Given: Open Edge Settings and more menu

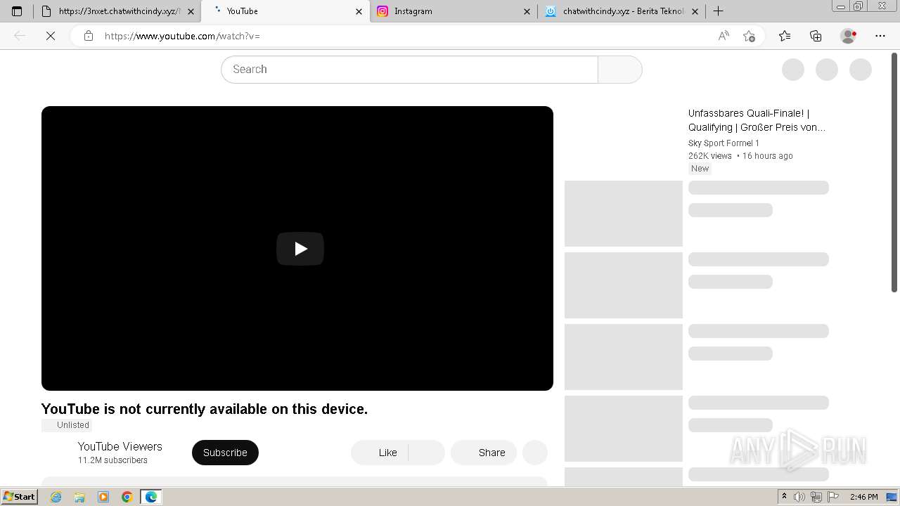Looking at the screenshot, I should (880, 36).
